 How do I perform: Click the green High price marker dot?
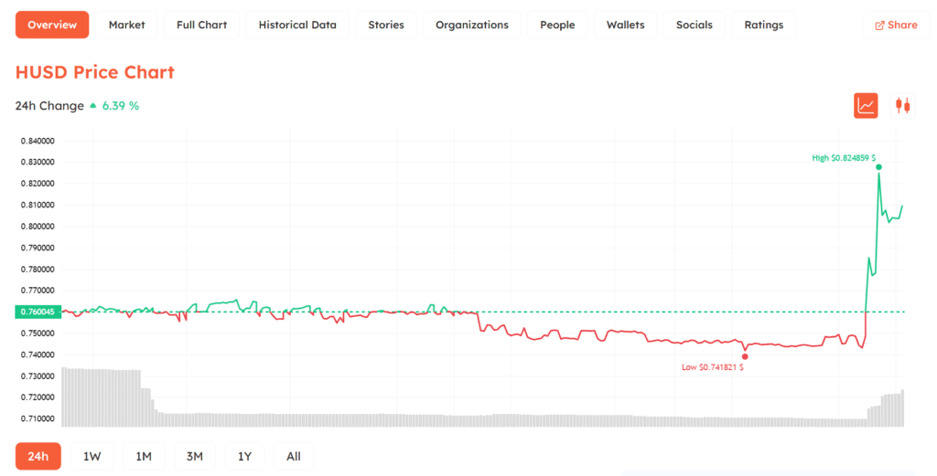[878, 167]
